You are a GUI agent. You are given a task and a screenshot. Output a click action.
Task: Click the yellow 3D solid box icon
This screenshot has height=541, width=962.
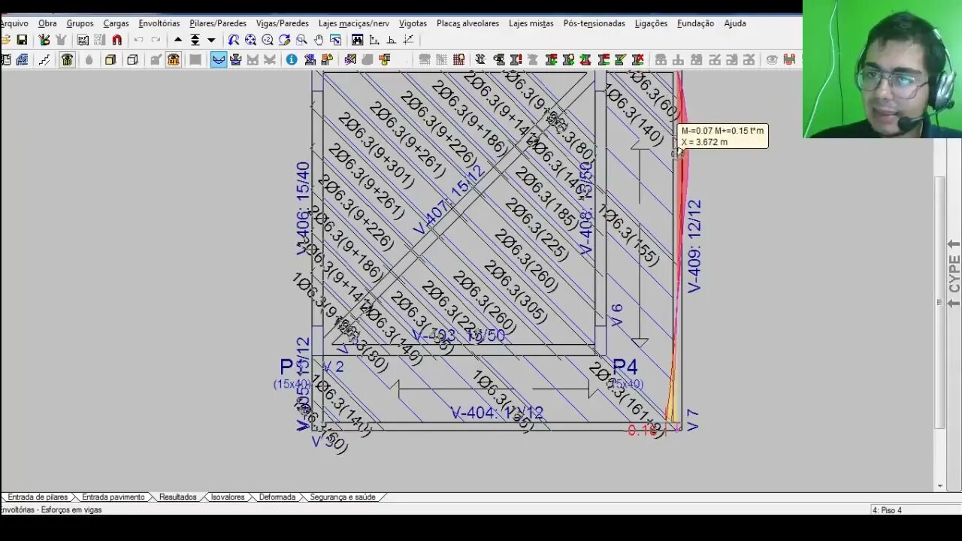(110, 59)
